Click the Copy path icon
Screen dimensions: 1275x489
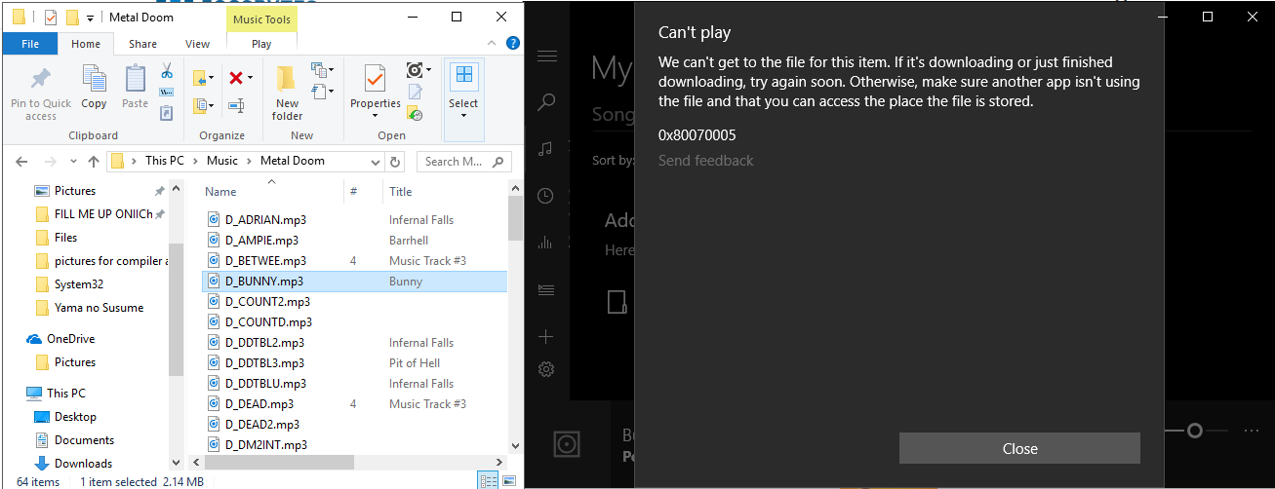coord(167,93)
